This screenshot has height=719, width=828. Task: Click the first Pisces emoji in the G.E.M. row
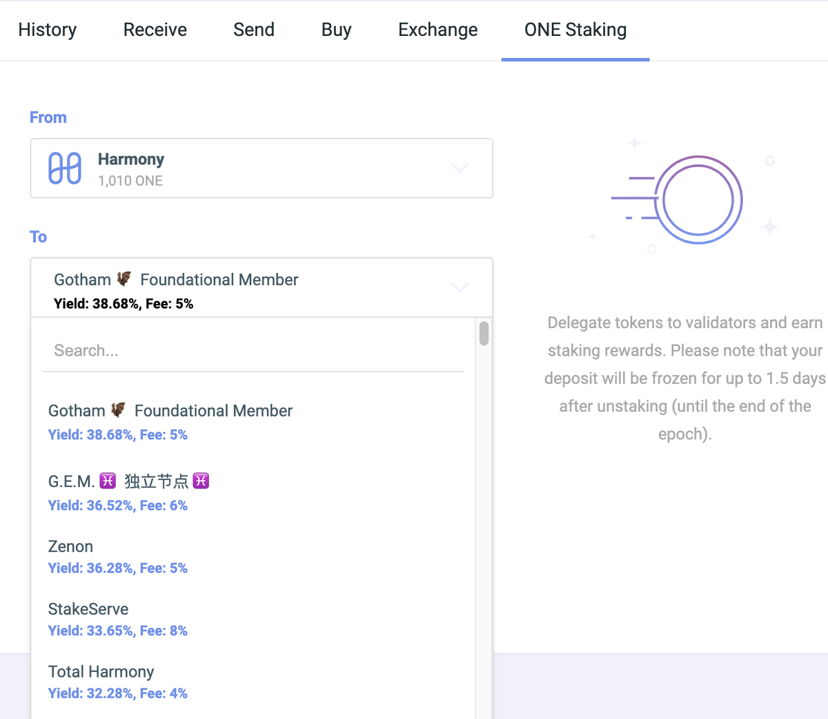coord(108,481)
